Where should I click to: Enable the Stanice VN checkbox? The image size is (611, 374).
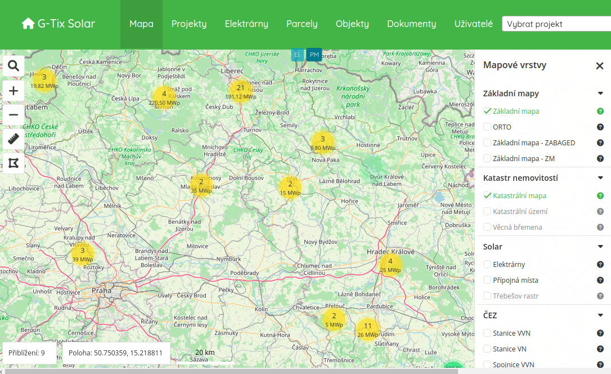(487, 349)
